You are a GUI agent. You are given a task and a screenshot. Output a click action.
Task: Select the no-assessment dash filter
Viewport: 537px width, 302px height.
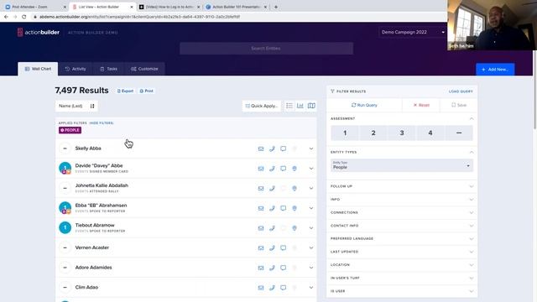459,133
